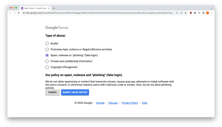Choose Private and confidential information option

pyautogui.click(x=47, y=61)
